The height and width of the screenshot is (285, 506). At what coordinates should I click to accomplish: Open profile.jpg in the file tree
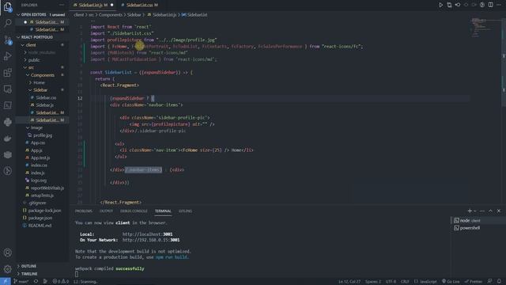[x=43, y=135]
